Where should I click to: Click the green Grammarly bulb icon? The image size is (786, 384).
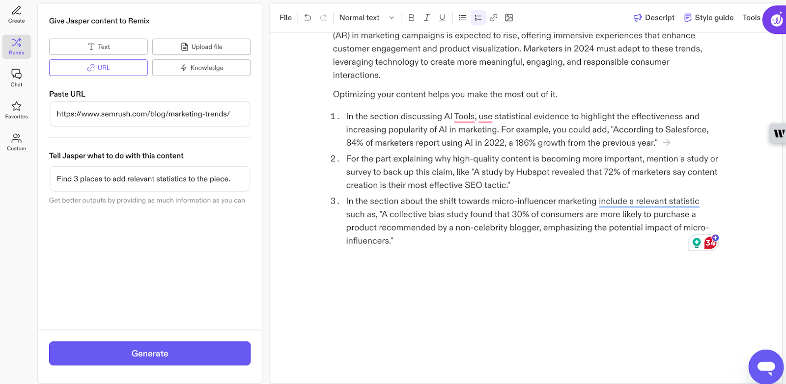[x=697, y=242]
